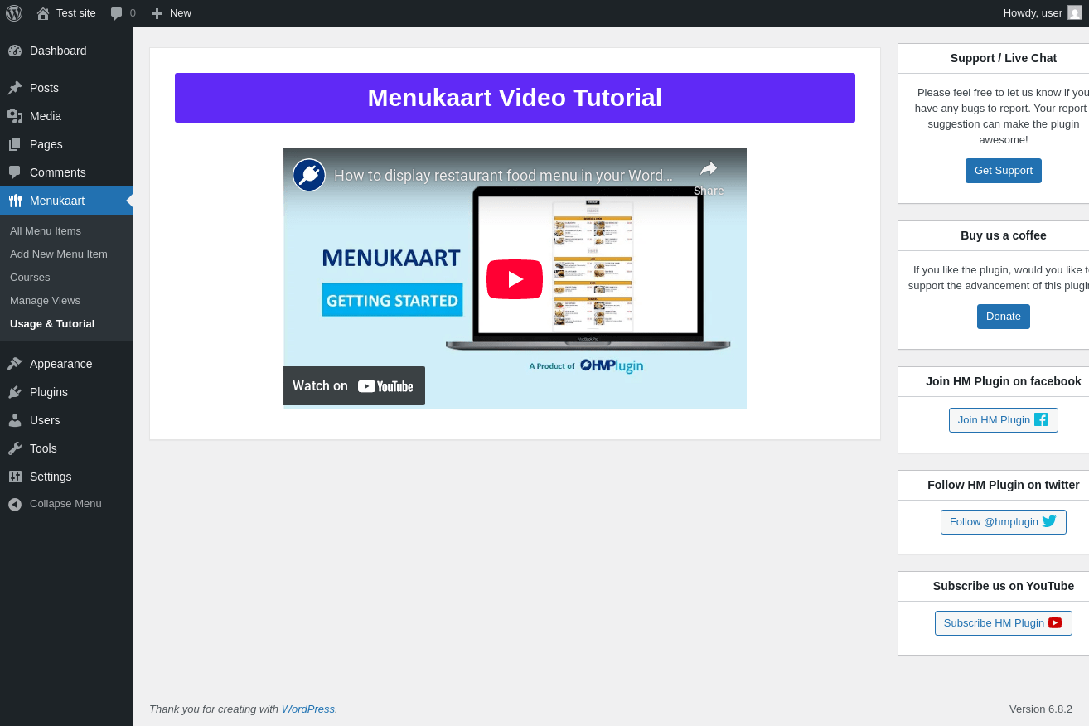Select Usage & Tutorial submenu item
The width and height of the screenshot is (1089, 726).
52,324
